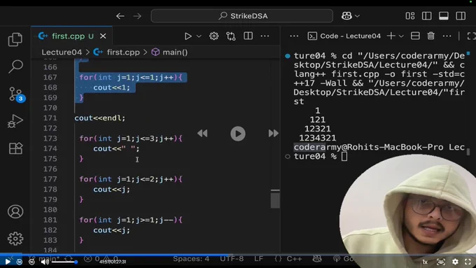Open changes with compare icon
Image resolution: width=476 pixels, height=268 pixels.
(x=231, y=36)
